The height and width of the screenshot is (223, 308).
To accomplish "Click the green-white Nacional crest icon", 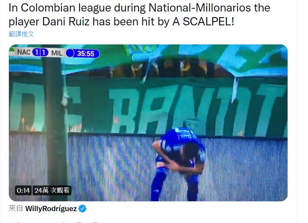I will coord(12,51).
